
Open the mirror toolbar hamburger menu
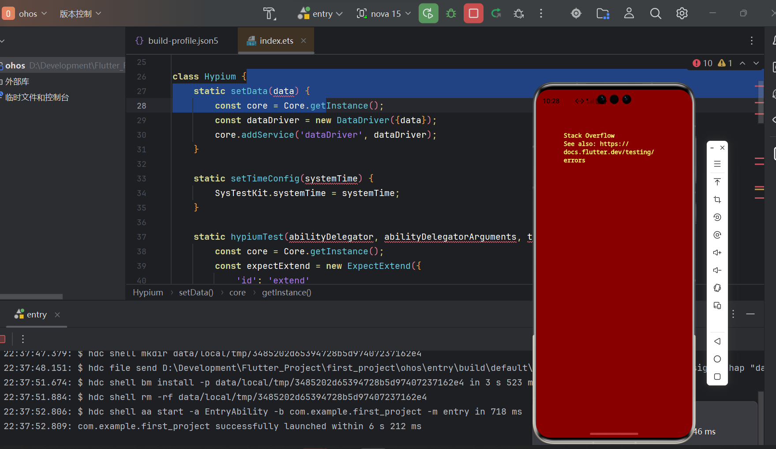click(x=717, y=164)
